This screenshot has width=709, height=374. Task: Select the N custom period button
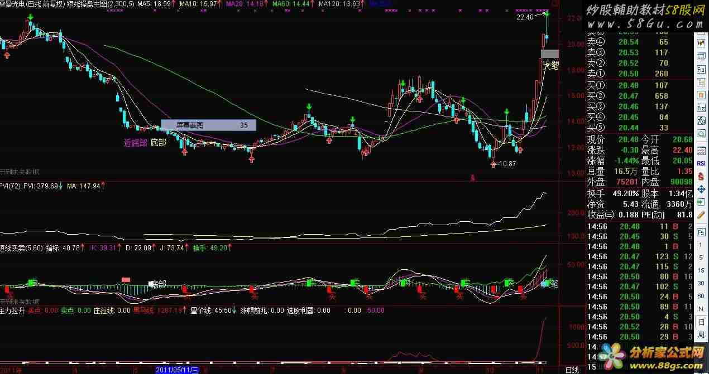click(701, 310)
